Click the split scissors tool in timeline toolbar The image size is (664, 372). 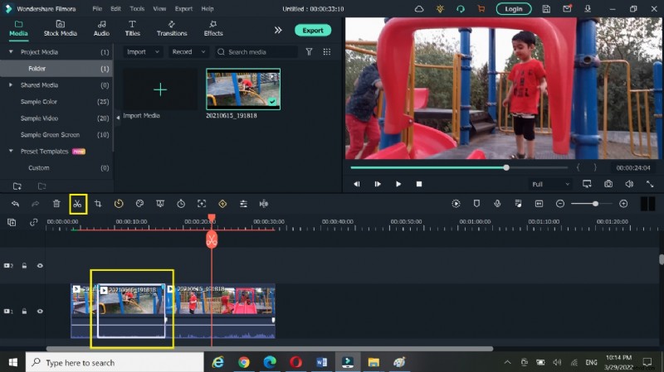click(x=77, y=204)
